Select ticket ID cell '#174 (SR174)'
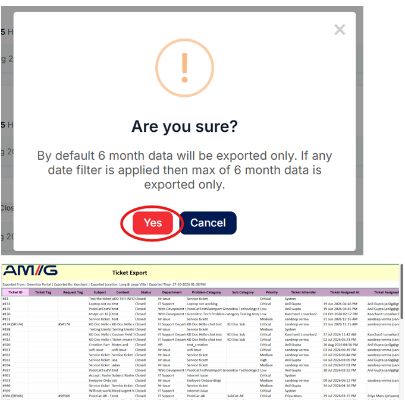405x402 pixels. (15, 324)
